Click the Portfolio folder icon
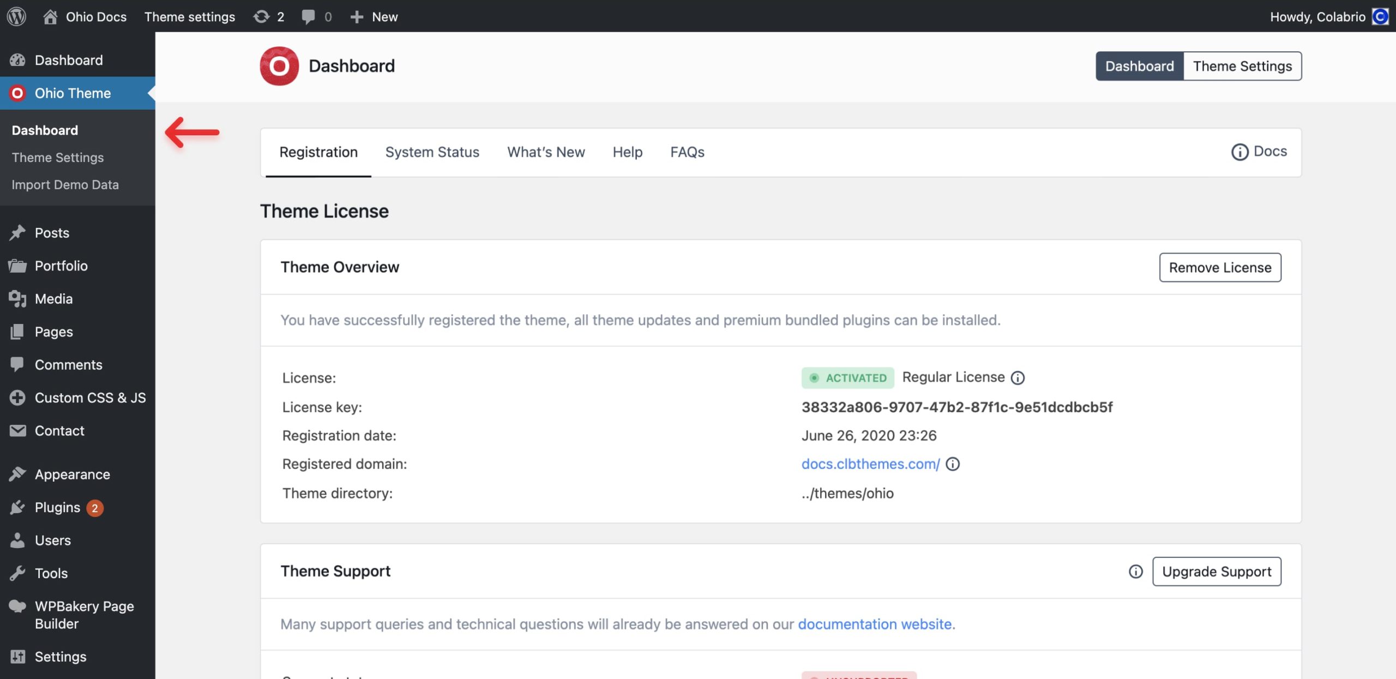This screenshot has height=679, width=1396. click(x=17, y=266)
